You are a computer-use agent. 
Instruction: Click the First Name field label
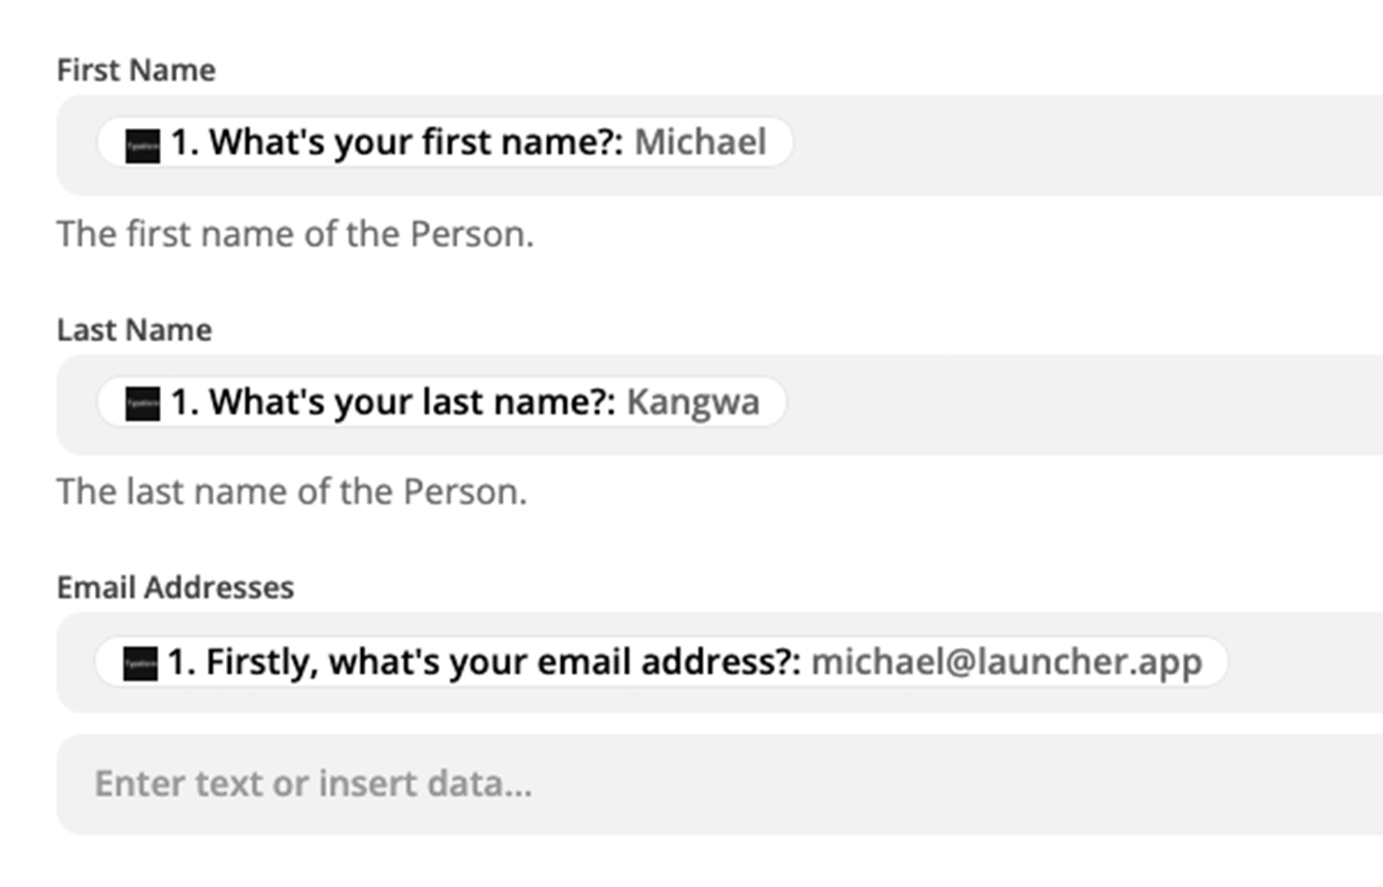(136, 71)
